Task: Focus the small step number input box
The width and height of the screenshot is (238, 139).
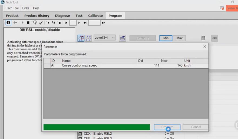Action: (x=73, y=23)
